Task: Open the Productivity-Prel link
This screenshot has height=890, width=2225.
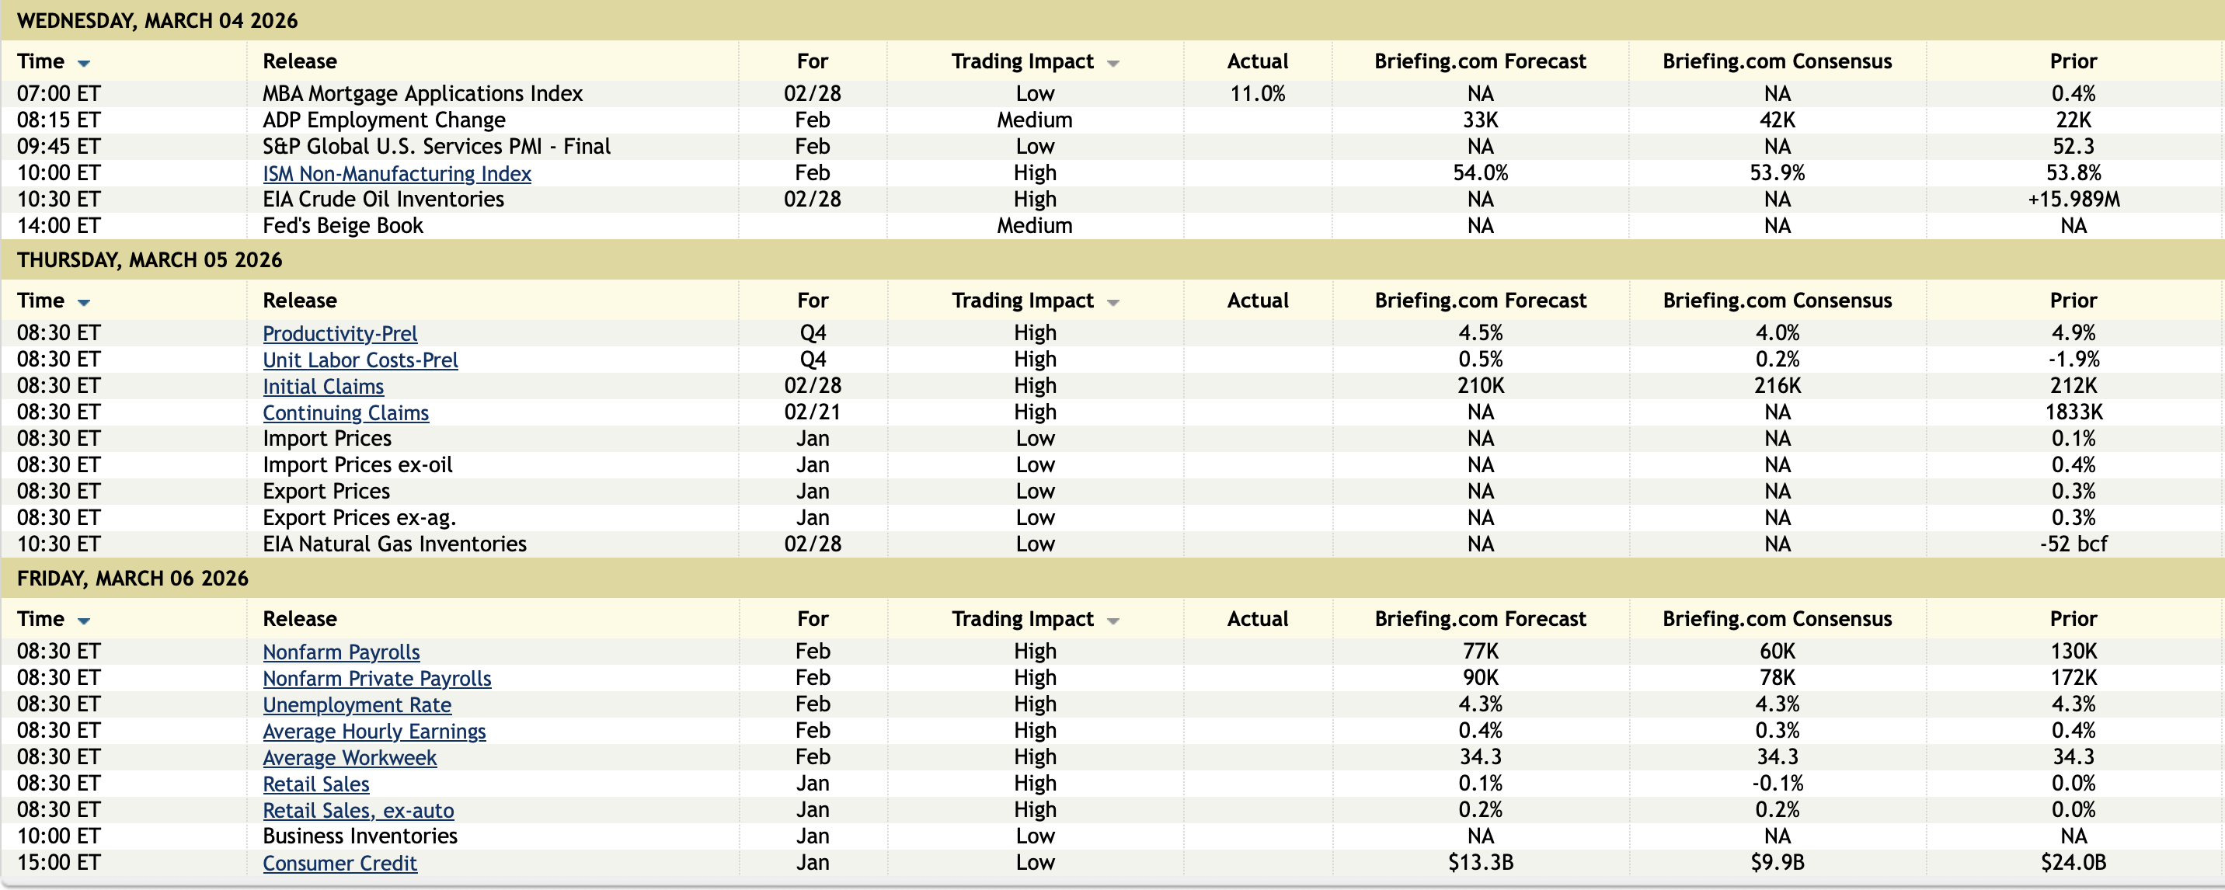Action: pyautogui.click(x=339, y=333)
